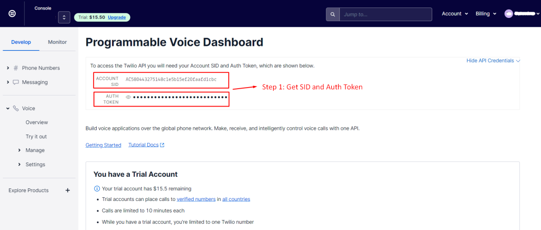Screen dimensions: 541x230
Task: Click the masked Auth Token field
Action: (x=180, y=97)
